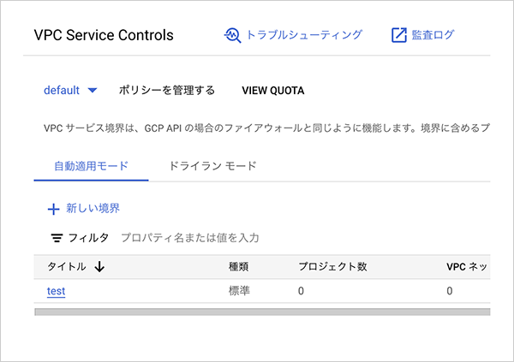Click the VPC ネッ column header
Screen dimensions: 514x362
pyautogui.click(x=467, y=267)
